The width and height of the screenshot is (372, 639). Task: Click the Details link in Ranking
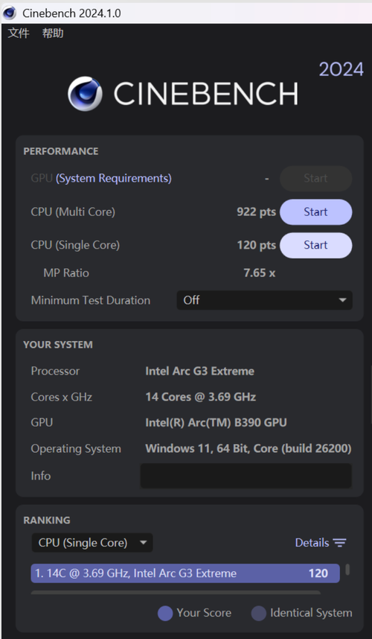click(x=312, y=542)
